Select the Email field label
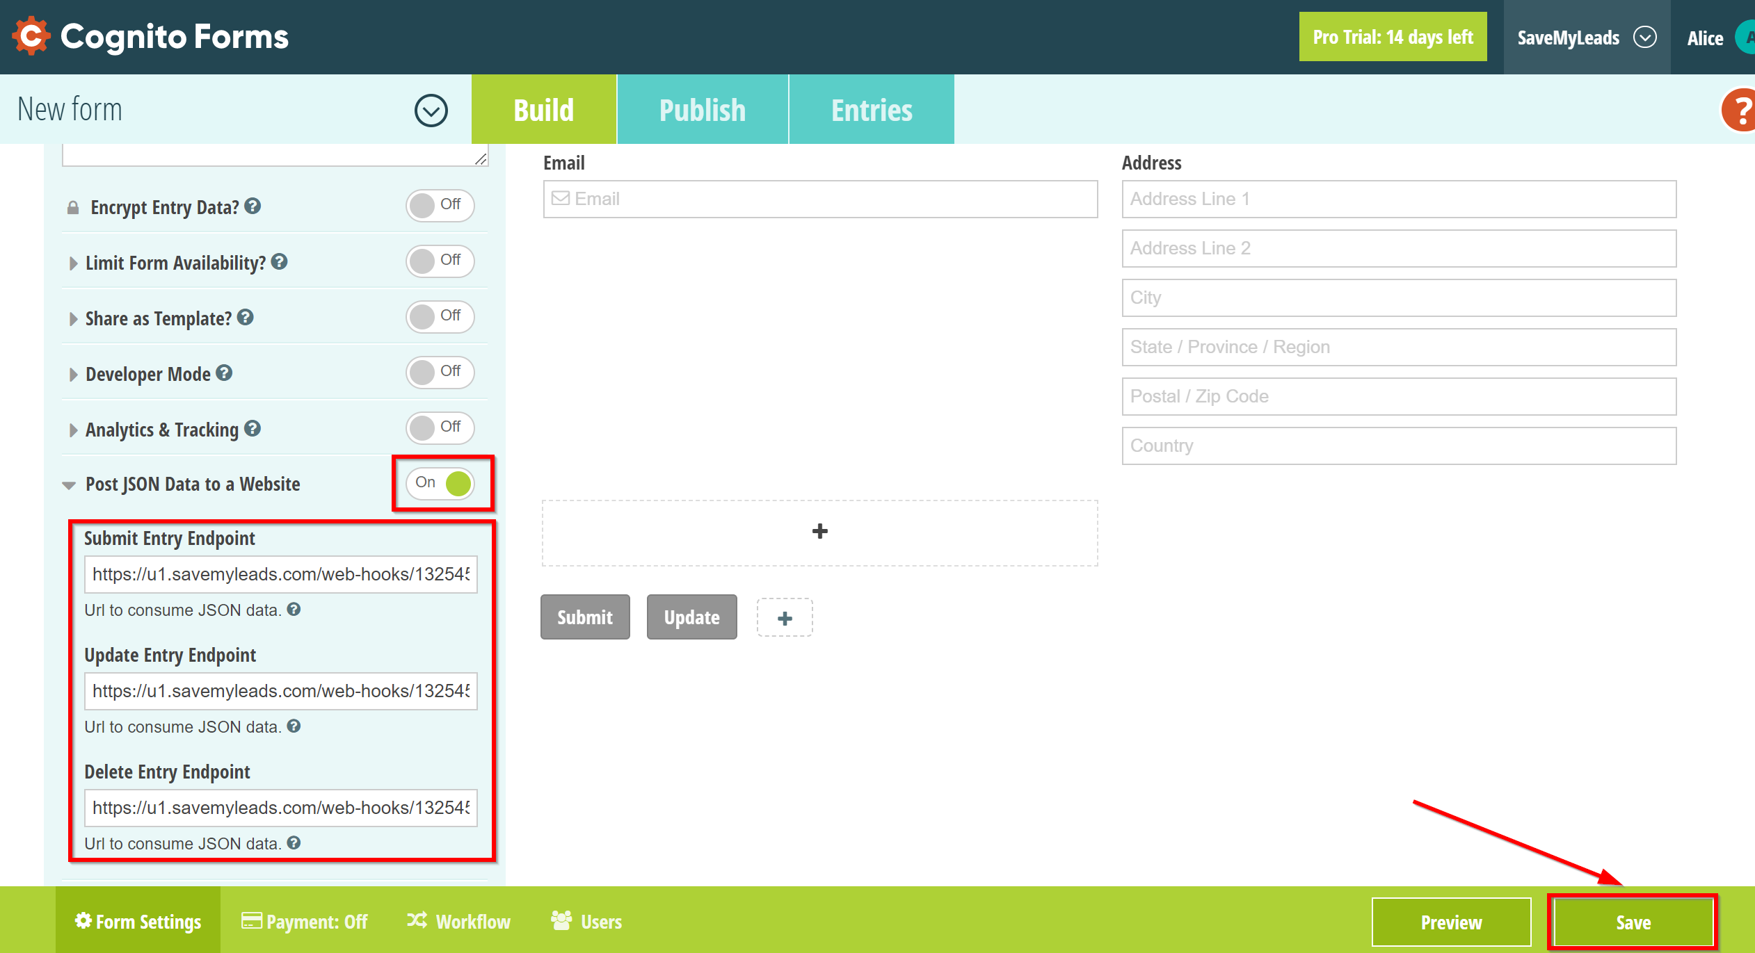The height and width of the screenshot is (953, 1755). tap(563, 163)
